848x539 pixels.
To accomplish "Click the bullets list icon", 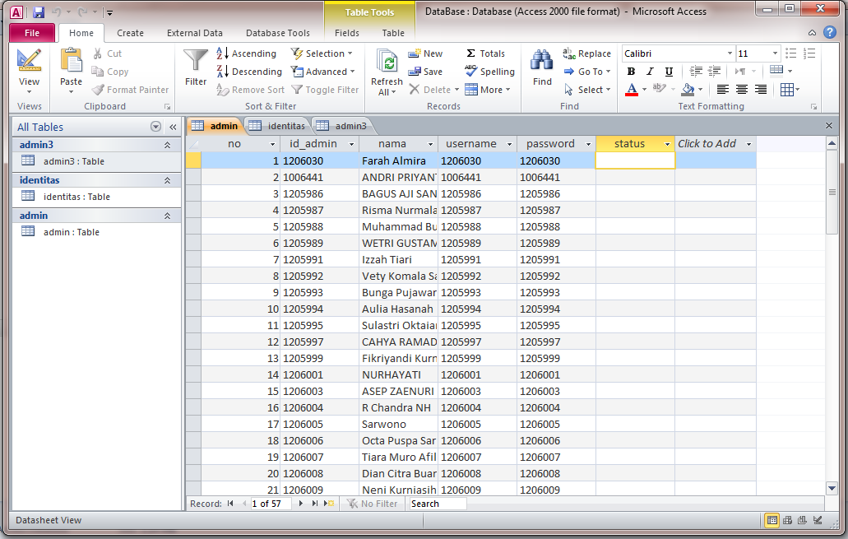I will coord(791,53).
